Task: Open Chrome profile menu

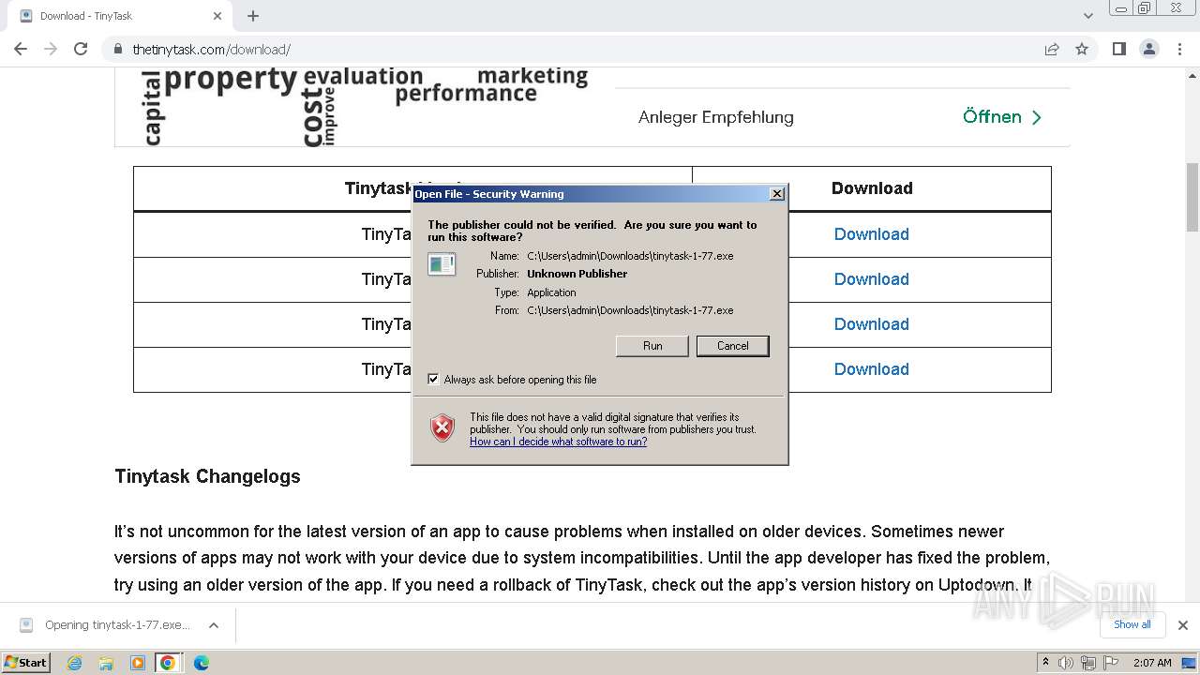Action: click(1148, 49)
